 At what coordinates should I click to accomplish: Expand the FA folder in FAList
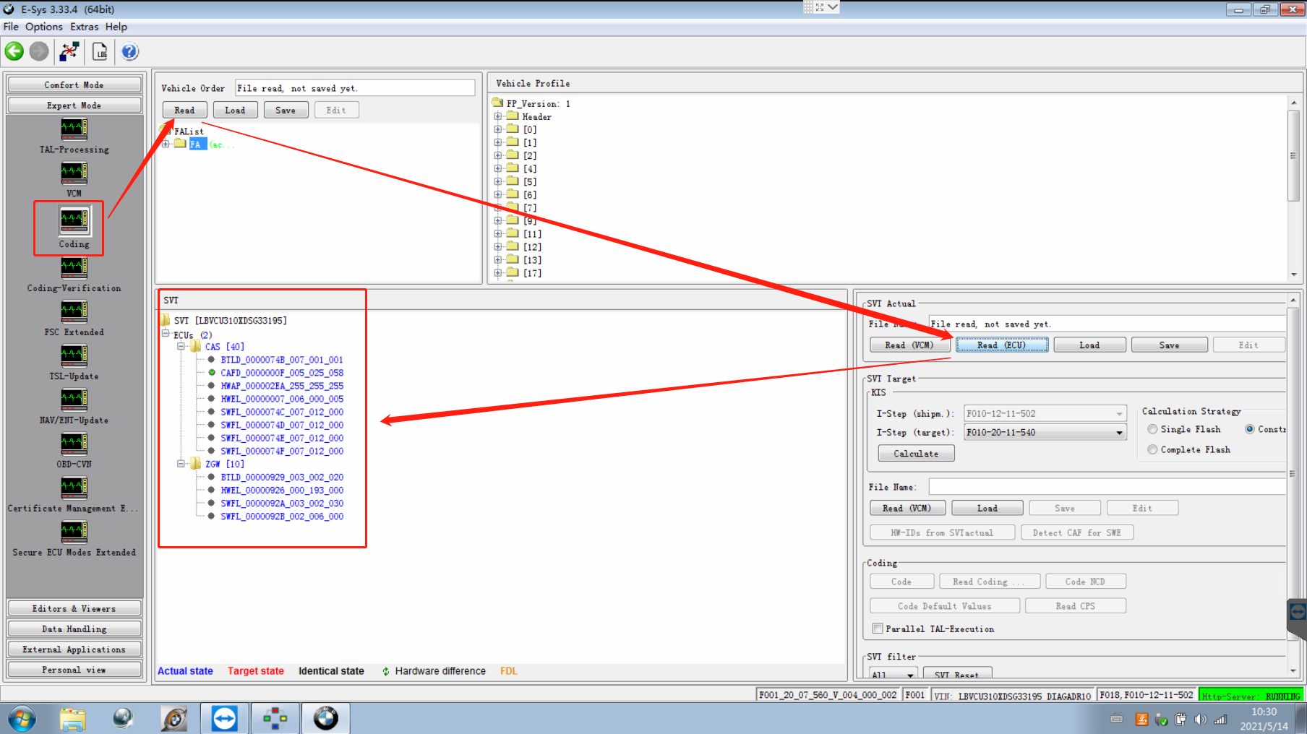coord(166,144)
